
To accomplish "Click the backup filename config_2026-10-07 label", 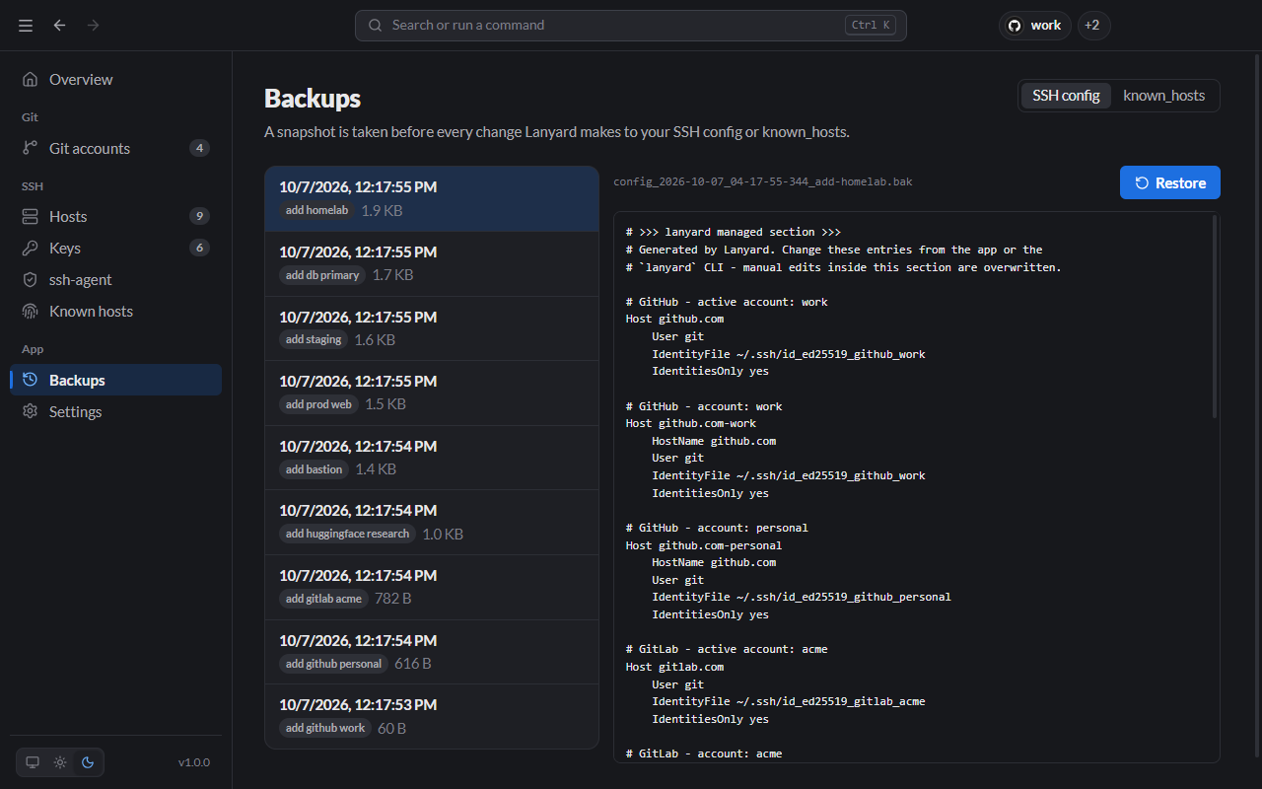I will pyautogui.click(x=762, y=182).
